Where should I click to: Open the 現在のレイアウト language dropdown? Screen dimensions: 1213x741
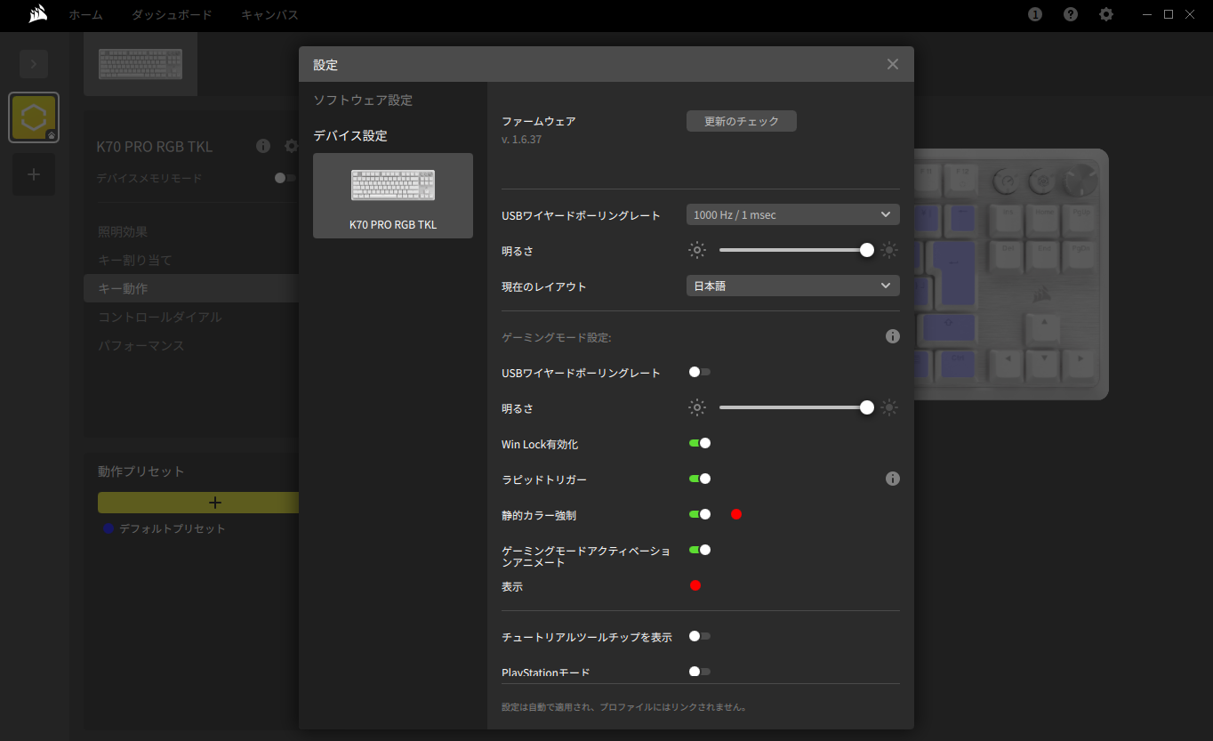[x=791, y=286]
